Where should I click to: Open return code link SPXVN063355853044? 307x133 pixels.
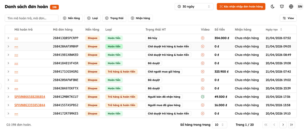(30, 105)
